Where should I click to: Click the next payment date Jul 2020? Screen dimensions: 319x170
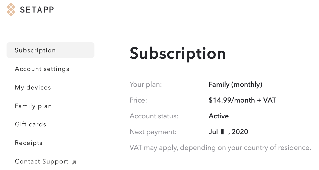[x=228, y=132]
